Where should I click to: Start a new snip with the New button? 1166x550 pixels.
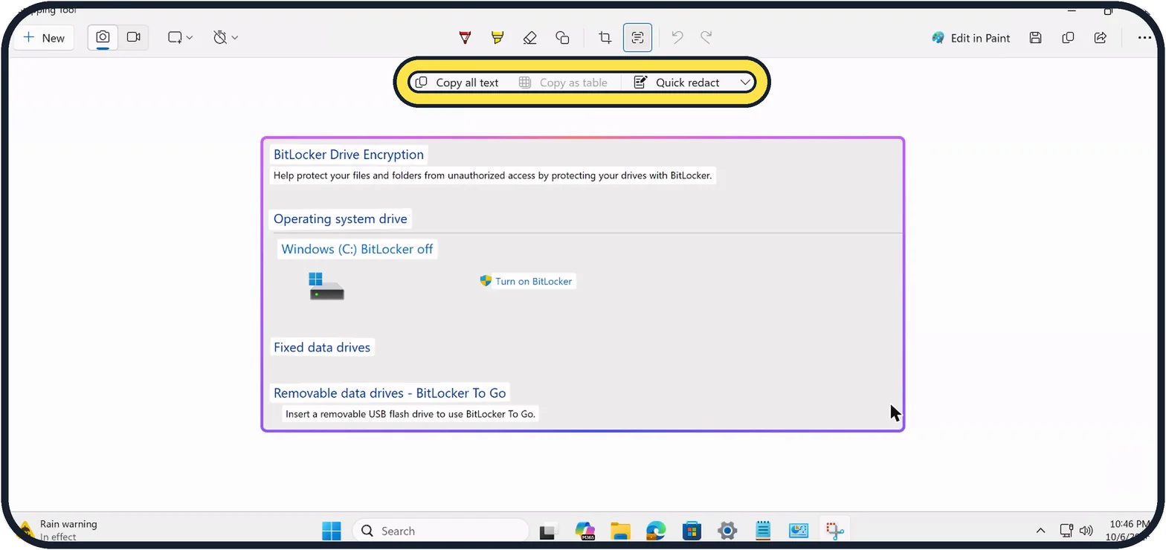pos(45,38)
